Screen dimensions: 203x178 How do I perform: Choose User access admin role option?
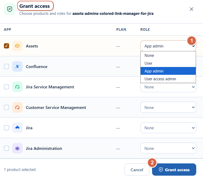168,79
